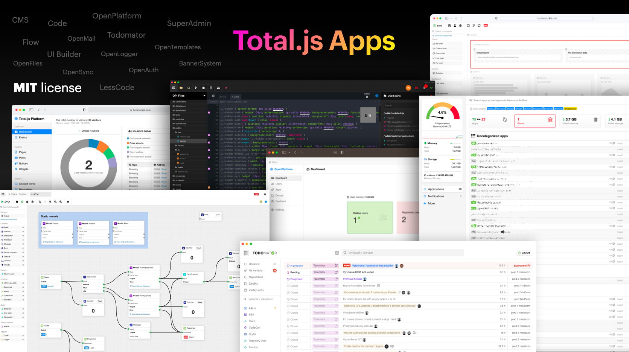This screenshot has height=352, width=629.
Task: Open the grid menu icon above Flow tabs
Action: (x=3, y=194)
